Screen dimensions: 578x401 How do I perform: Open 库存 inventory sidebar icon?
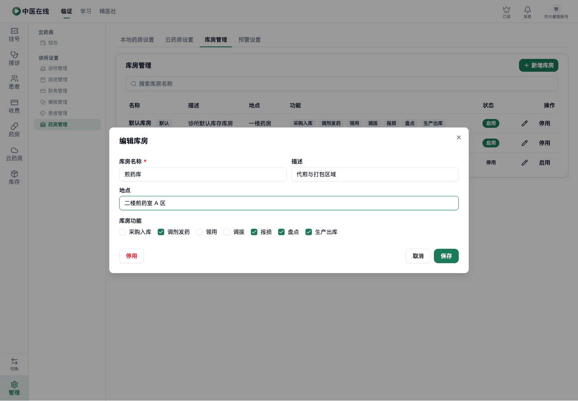point(14,178)
